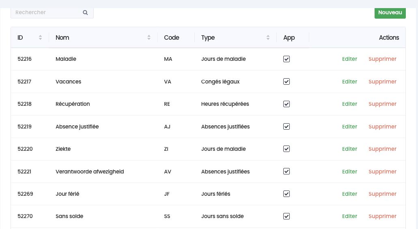This screenshot has height=229, width=418.
Task: Click the Actions column header
Action: [389, 38]
